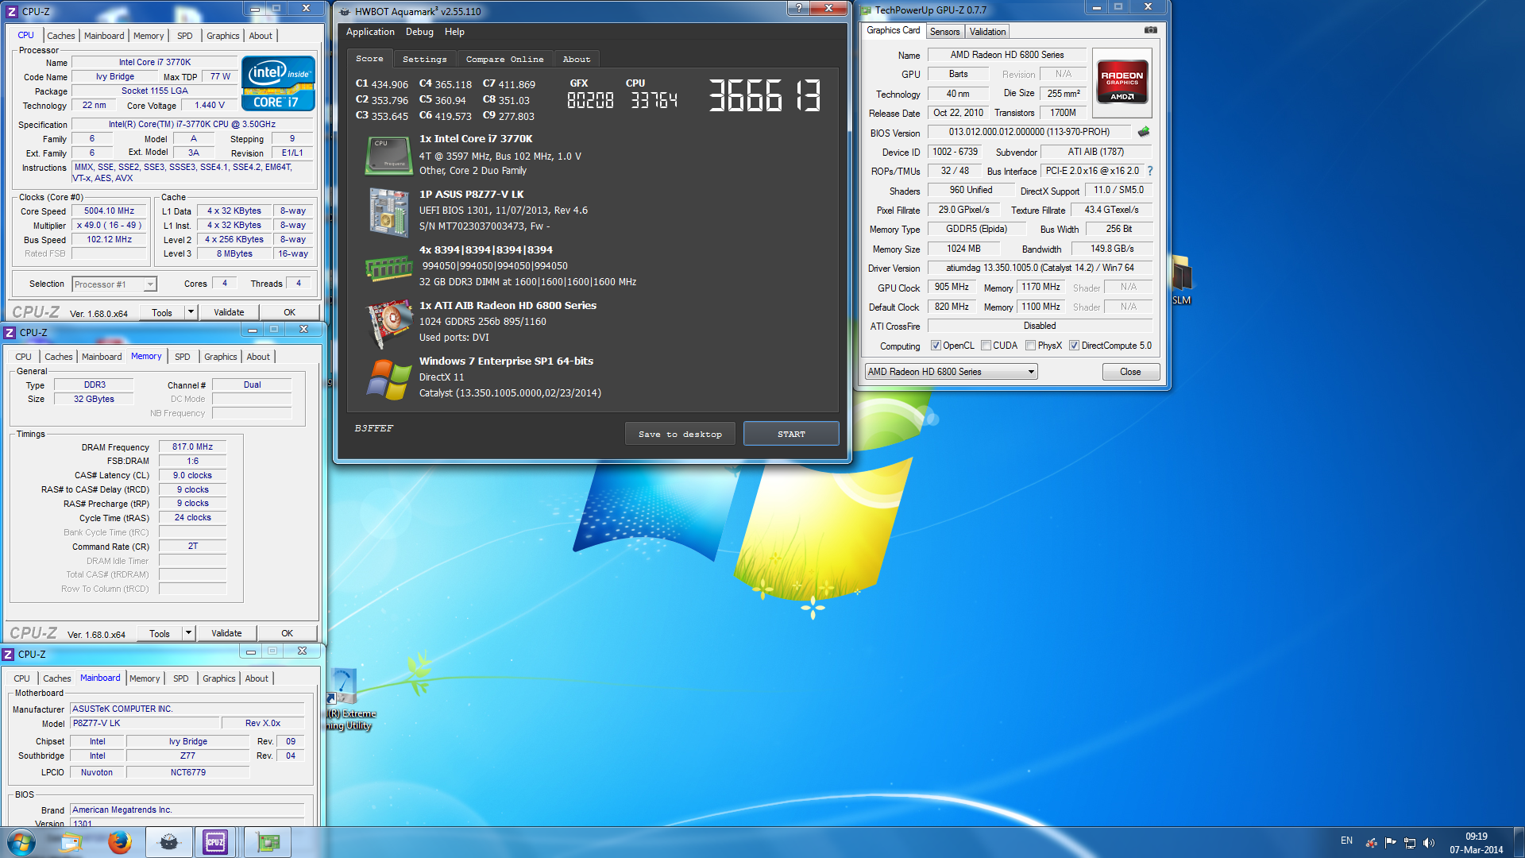The width and height of the screenshot is (1525, 858).
Task: Click the RAM module icon in Aquamark
Action: coord(388,269)
